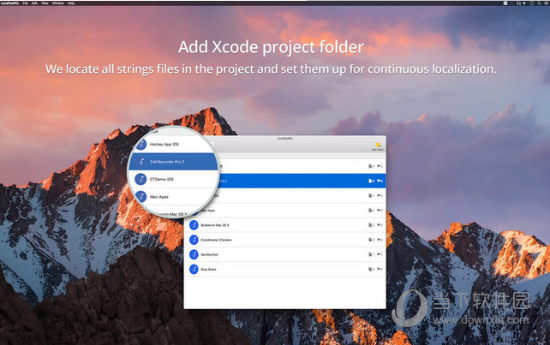
Task: Click the Add Project folder icon
Action: pyautogui.click(x=378, y=145)
